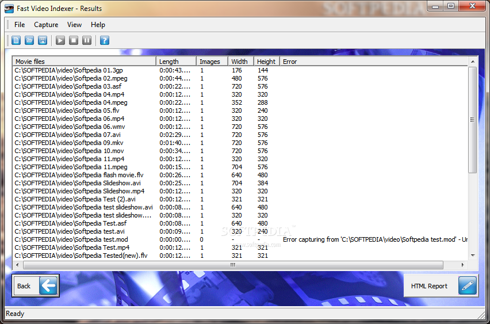This screenshot has height=324, width=490.
Task: Select the Softpedia 11.mp4 row
Action: tap(240, 159)
